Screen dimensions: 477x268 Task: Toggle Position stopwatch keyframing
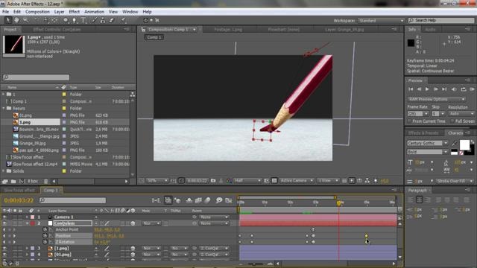point(45,236)
